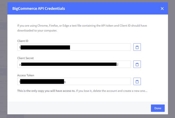
Task: Click the bold 'only copy' warning text
Action: pyautogui.click(x=46, y=91)
